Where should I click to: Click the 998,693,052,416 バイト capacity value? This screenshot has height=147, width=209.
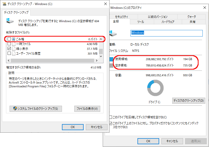[160, 75]
